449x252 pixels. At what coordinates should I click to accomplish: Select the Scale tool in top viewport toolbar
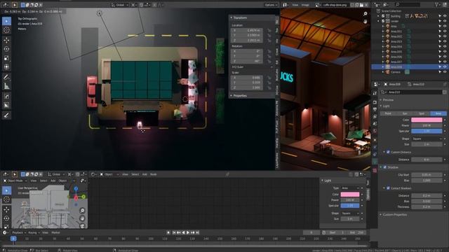click(6, 58)
